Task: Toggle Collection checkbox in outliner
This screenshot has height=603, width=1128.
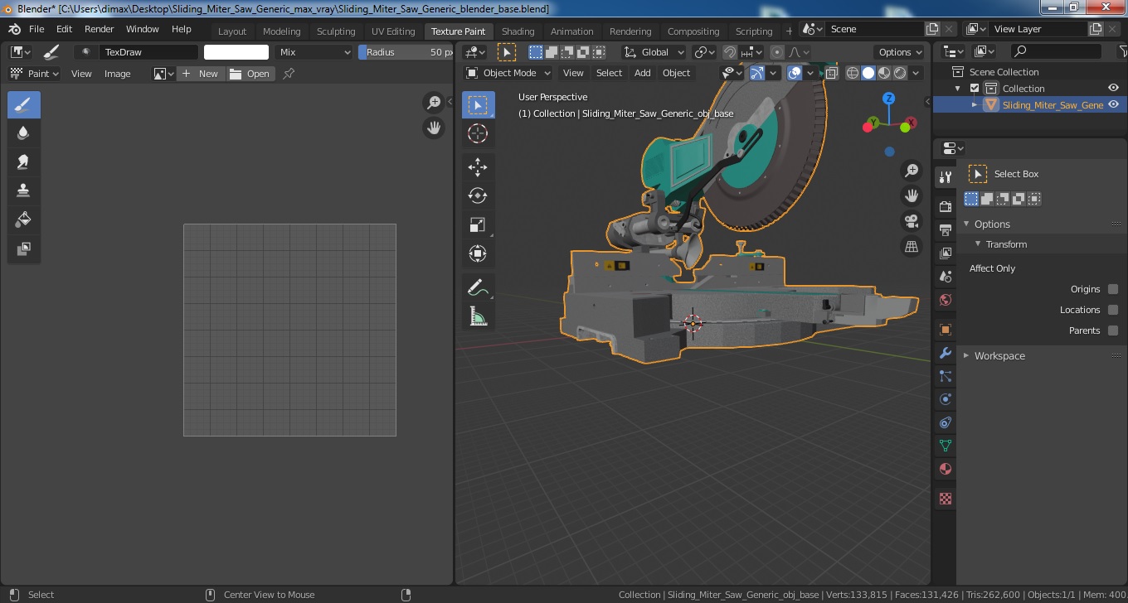Action: [975, 89]
